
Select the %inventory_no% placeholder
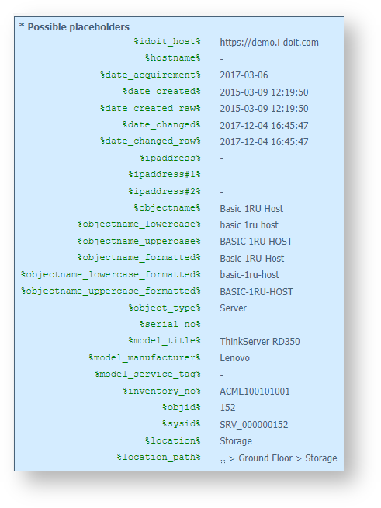pos(161,391)
